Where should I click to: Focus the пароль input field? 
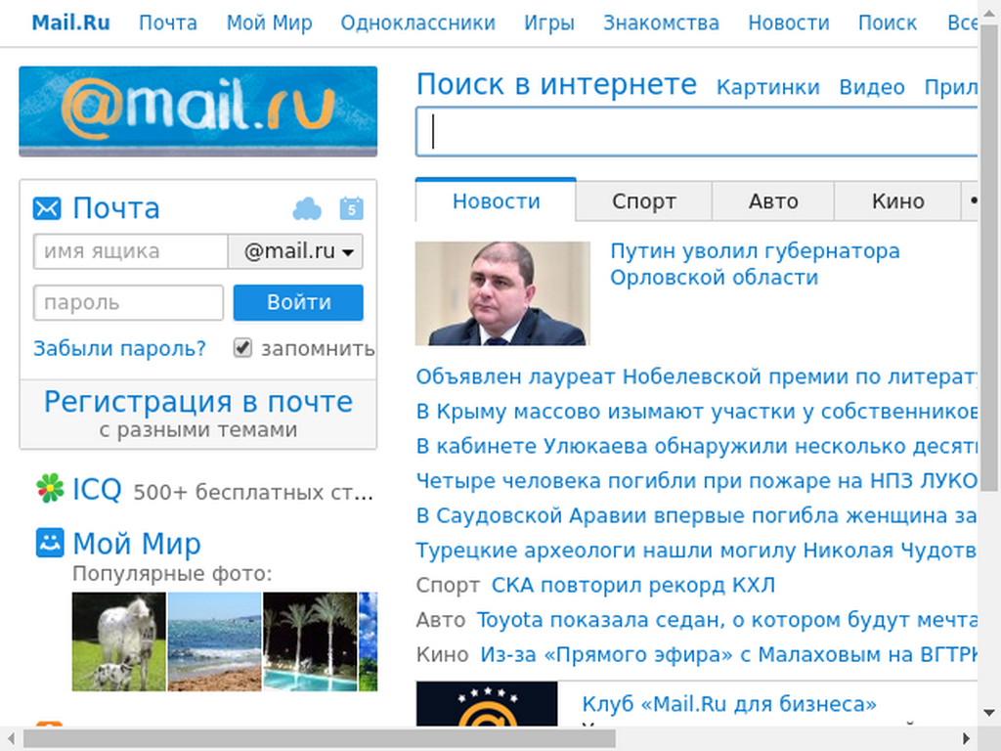click(128, 303)
